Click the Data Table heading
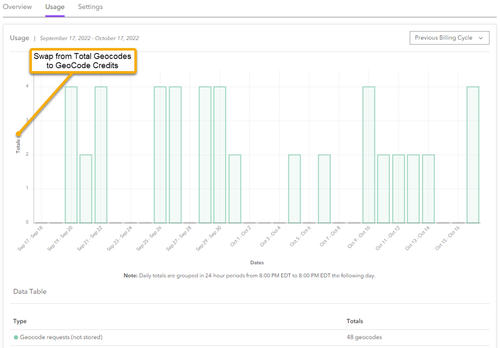The height and width of the screenshot is (348, 500). (30, 291)
